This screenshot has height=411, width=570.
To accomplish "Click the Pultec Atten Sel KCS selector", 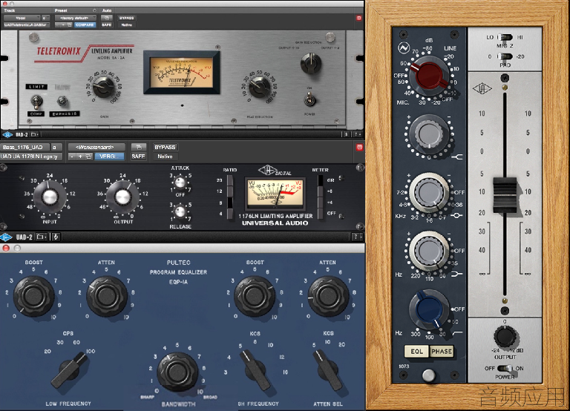I will (327, 370).
